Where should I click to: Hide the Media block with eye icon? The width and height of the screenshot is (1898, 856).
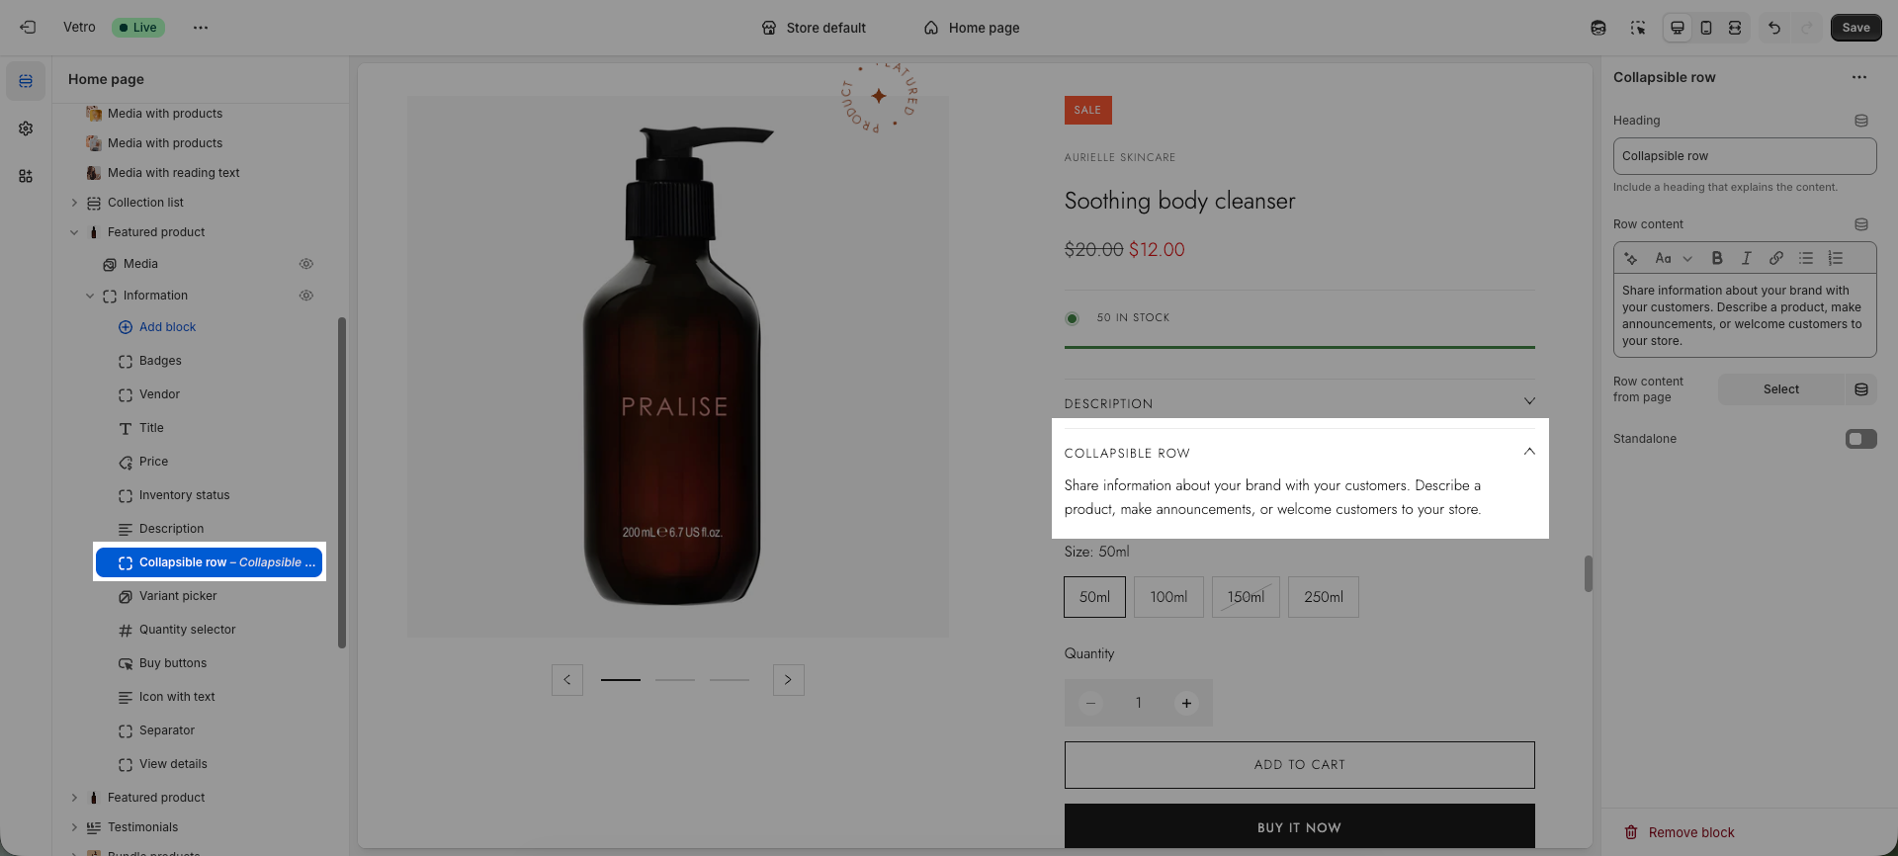[306, 264]
